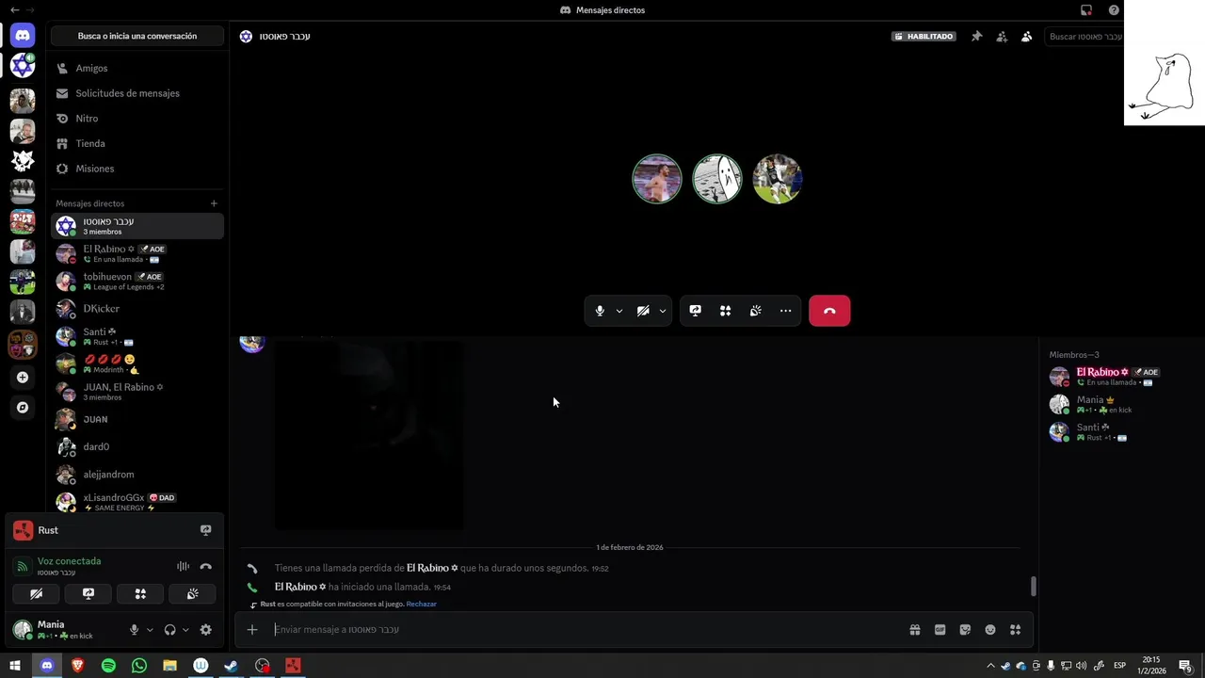Expand microphone options arrow in call controls
Image resolution: width=1205 pixels, height=678 pixels.
click(x=619, y=311)
